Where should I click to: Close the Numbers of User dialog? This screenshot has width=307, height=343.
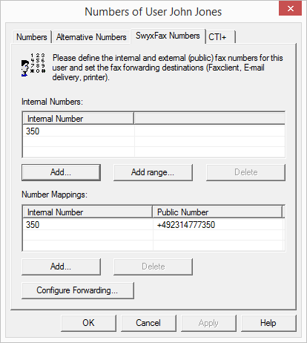[290, 8]
